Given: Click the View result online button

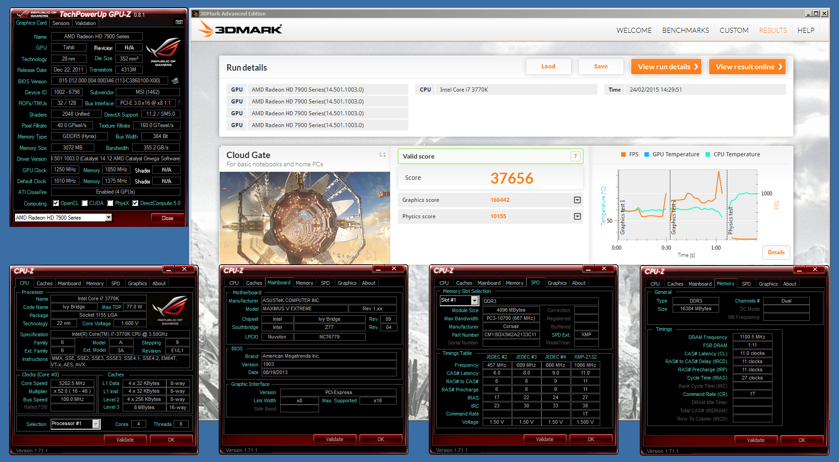Looking at the screenshot, I should click(x=747, y=67).
